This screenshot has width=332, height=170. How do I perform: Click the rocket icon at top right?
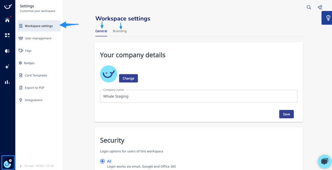[320, 7]
